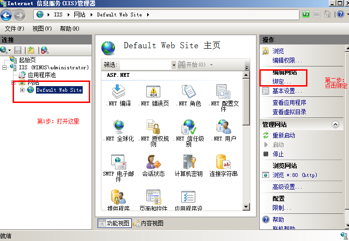Screen dimensions: 349x241
Task: Switch to the 内容视图 tab
Action: (149, 223)
